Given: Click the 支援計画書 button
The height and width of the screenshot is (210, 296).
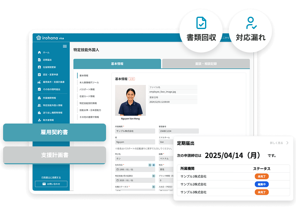Looking at the screenshot, I should click(x=54, y=155).
